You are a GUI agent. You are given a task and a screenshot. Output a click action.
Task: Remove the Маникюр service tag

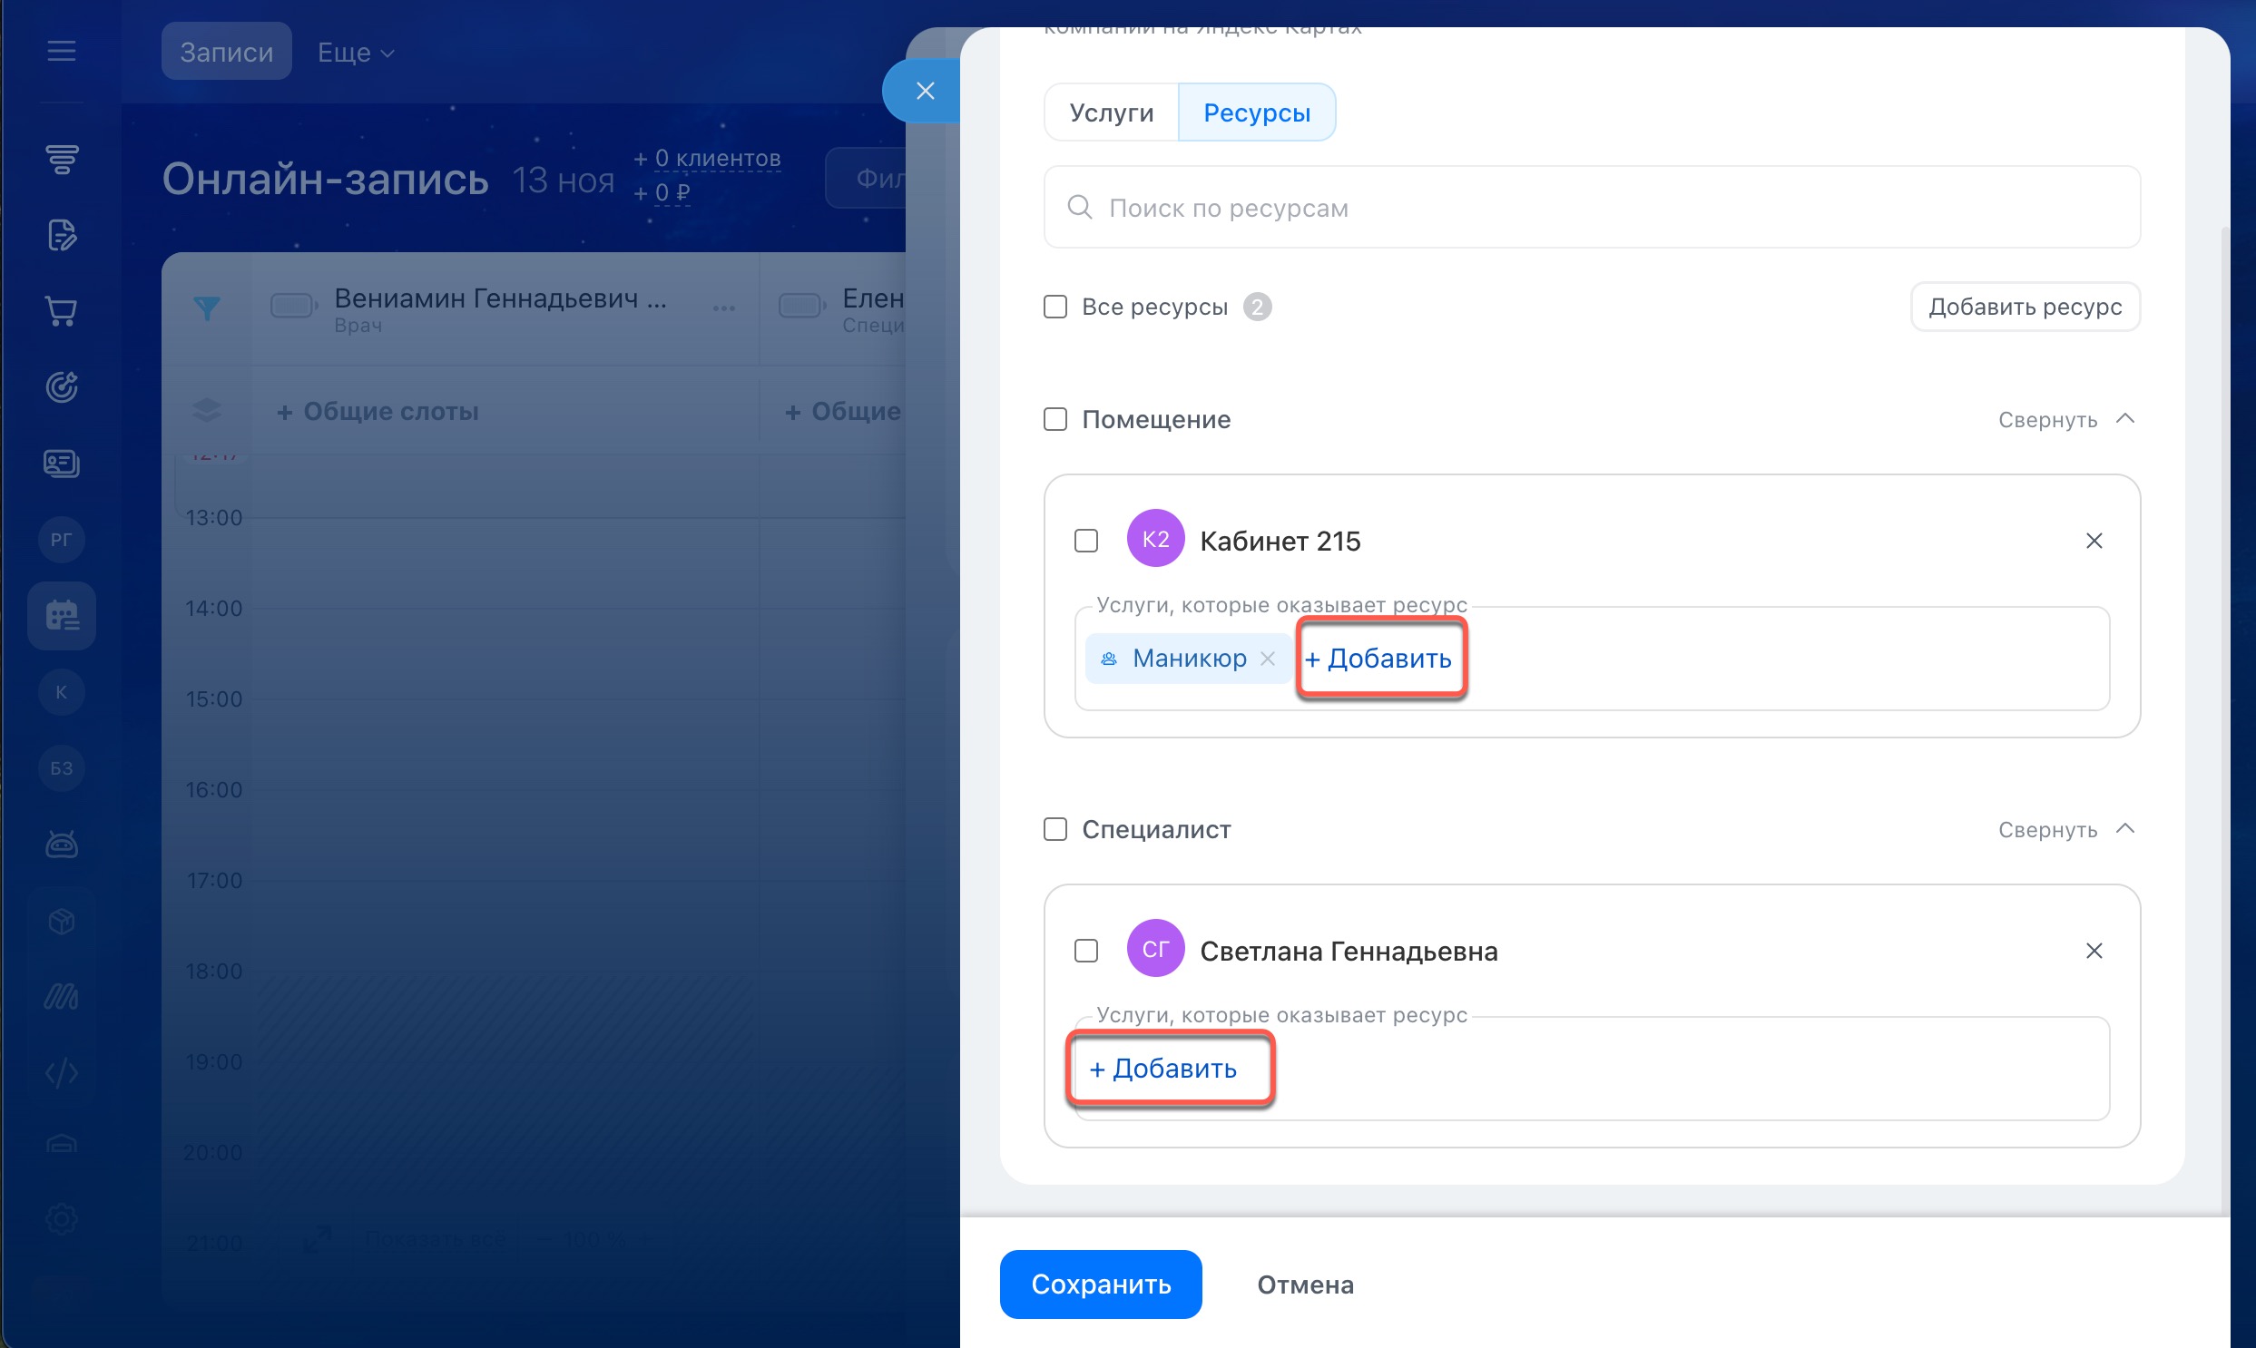pyautogui.click(x=1268, y=659)
